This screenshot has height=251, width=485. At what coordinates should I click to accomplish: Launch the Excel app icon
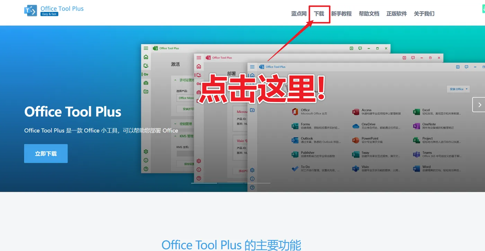click(416, 112)
